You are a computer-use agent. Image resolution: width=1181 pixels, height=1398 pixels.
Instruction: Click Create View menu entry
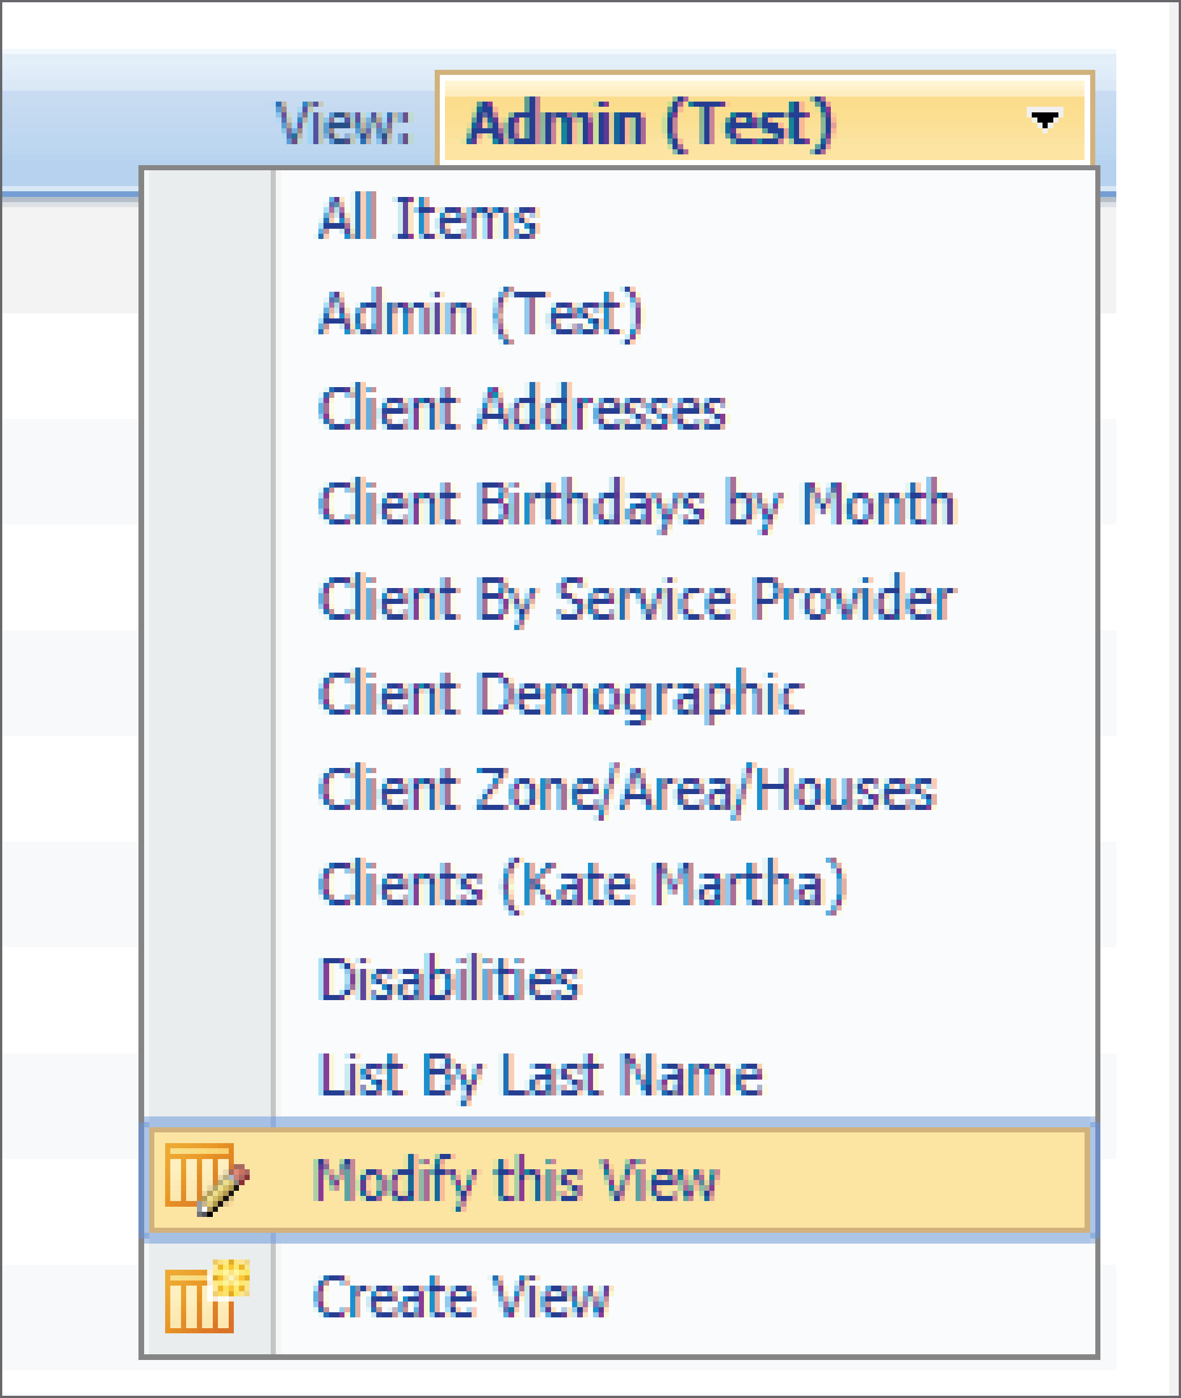(619, 1297)
